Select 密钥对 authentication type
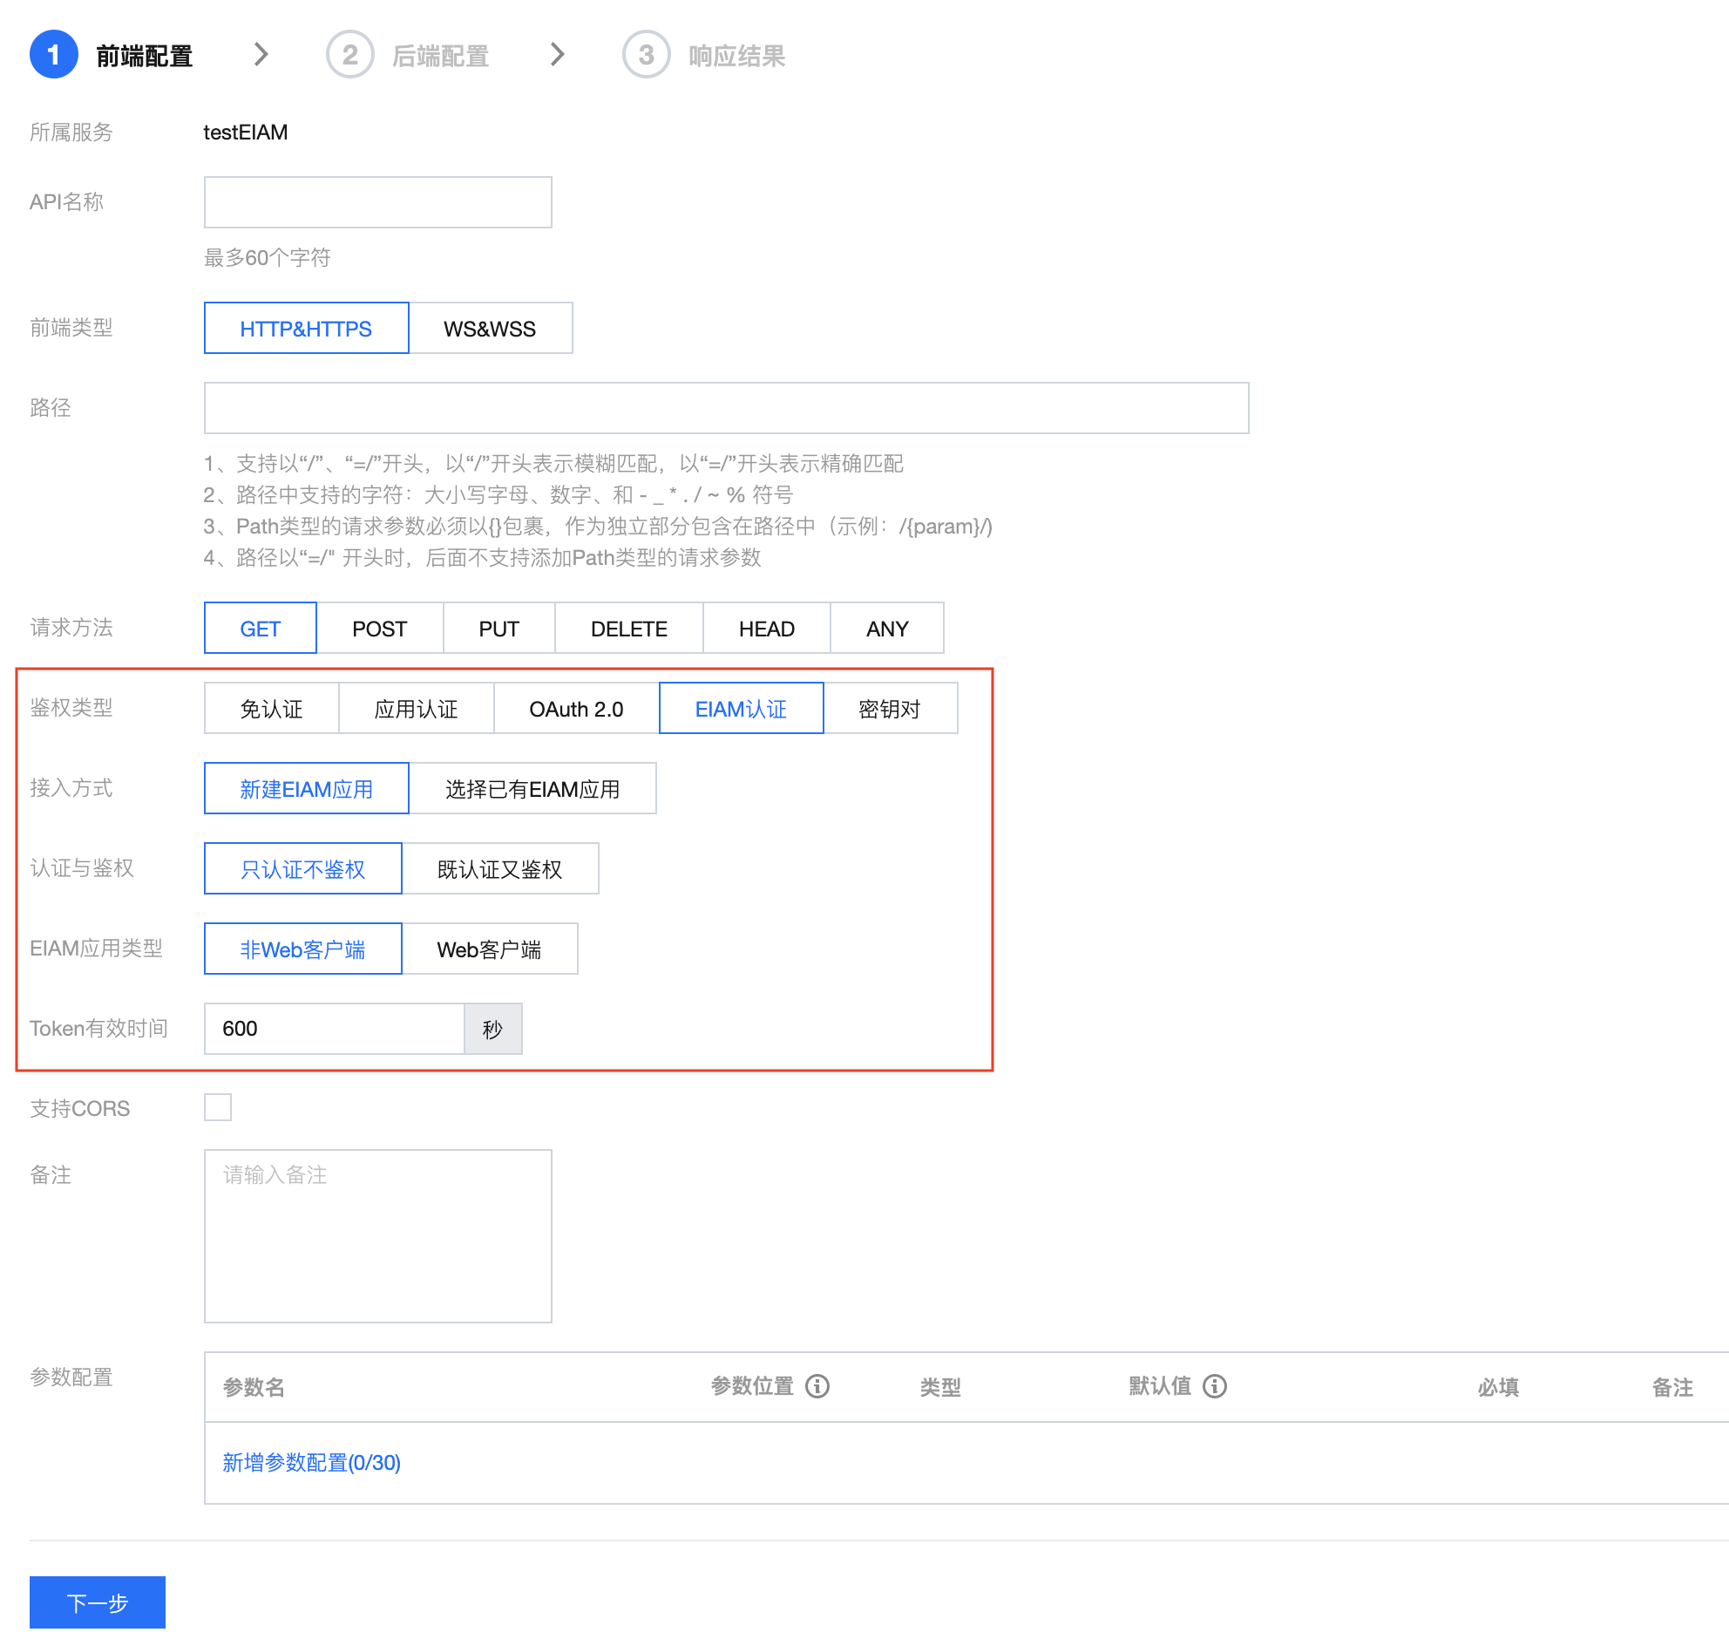Screen dimensions: 1729x1646 click(x=890, y=708)
